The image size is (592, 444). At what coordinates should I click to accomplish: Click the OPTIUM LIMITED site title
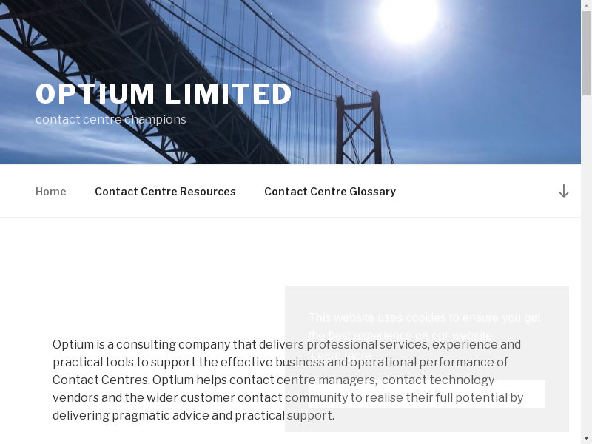164,94
